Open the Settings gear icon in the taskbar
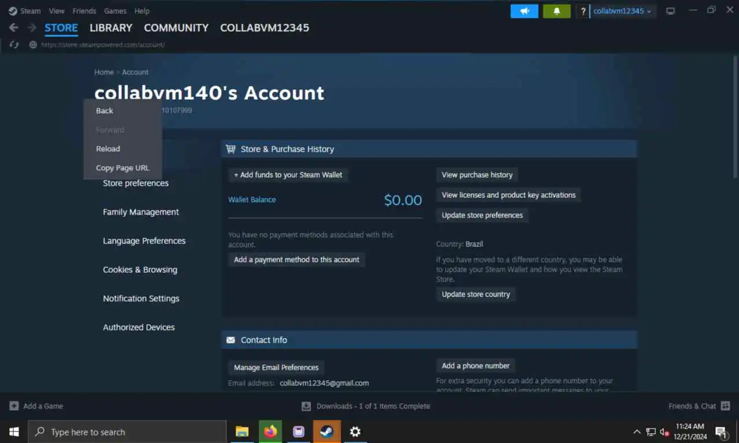Screen dimensions: 739x443 [355, 431]
